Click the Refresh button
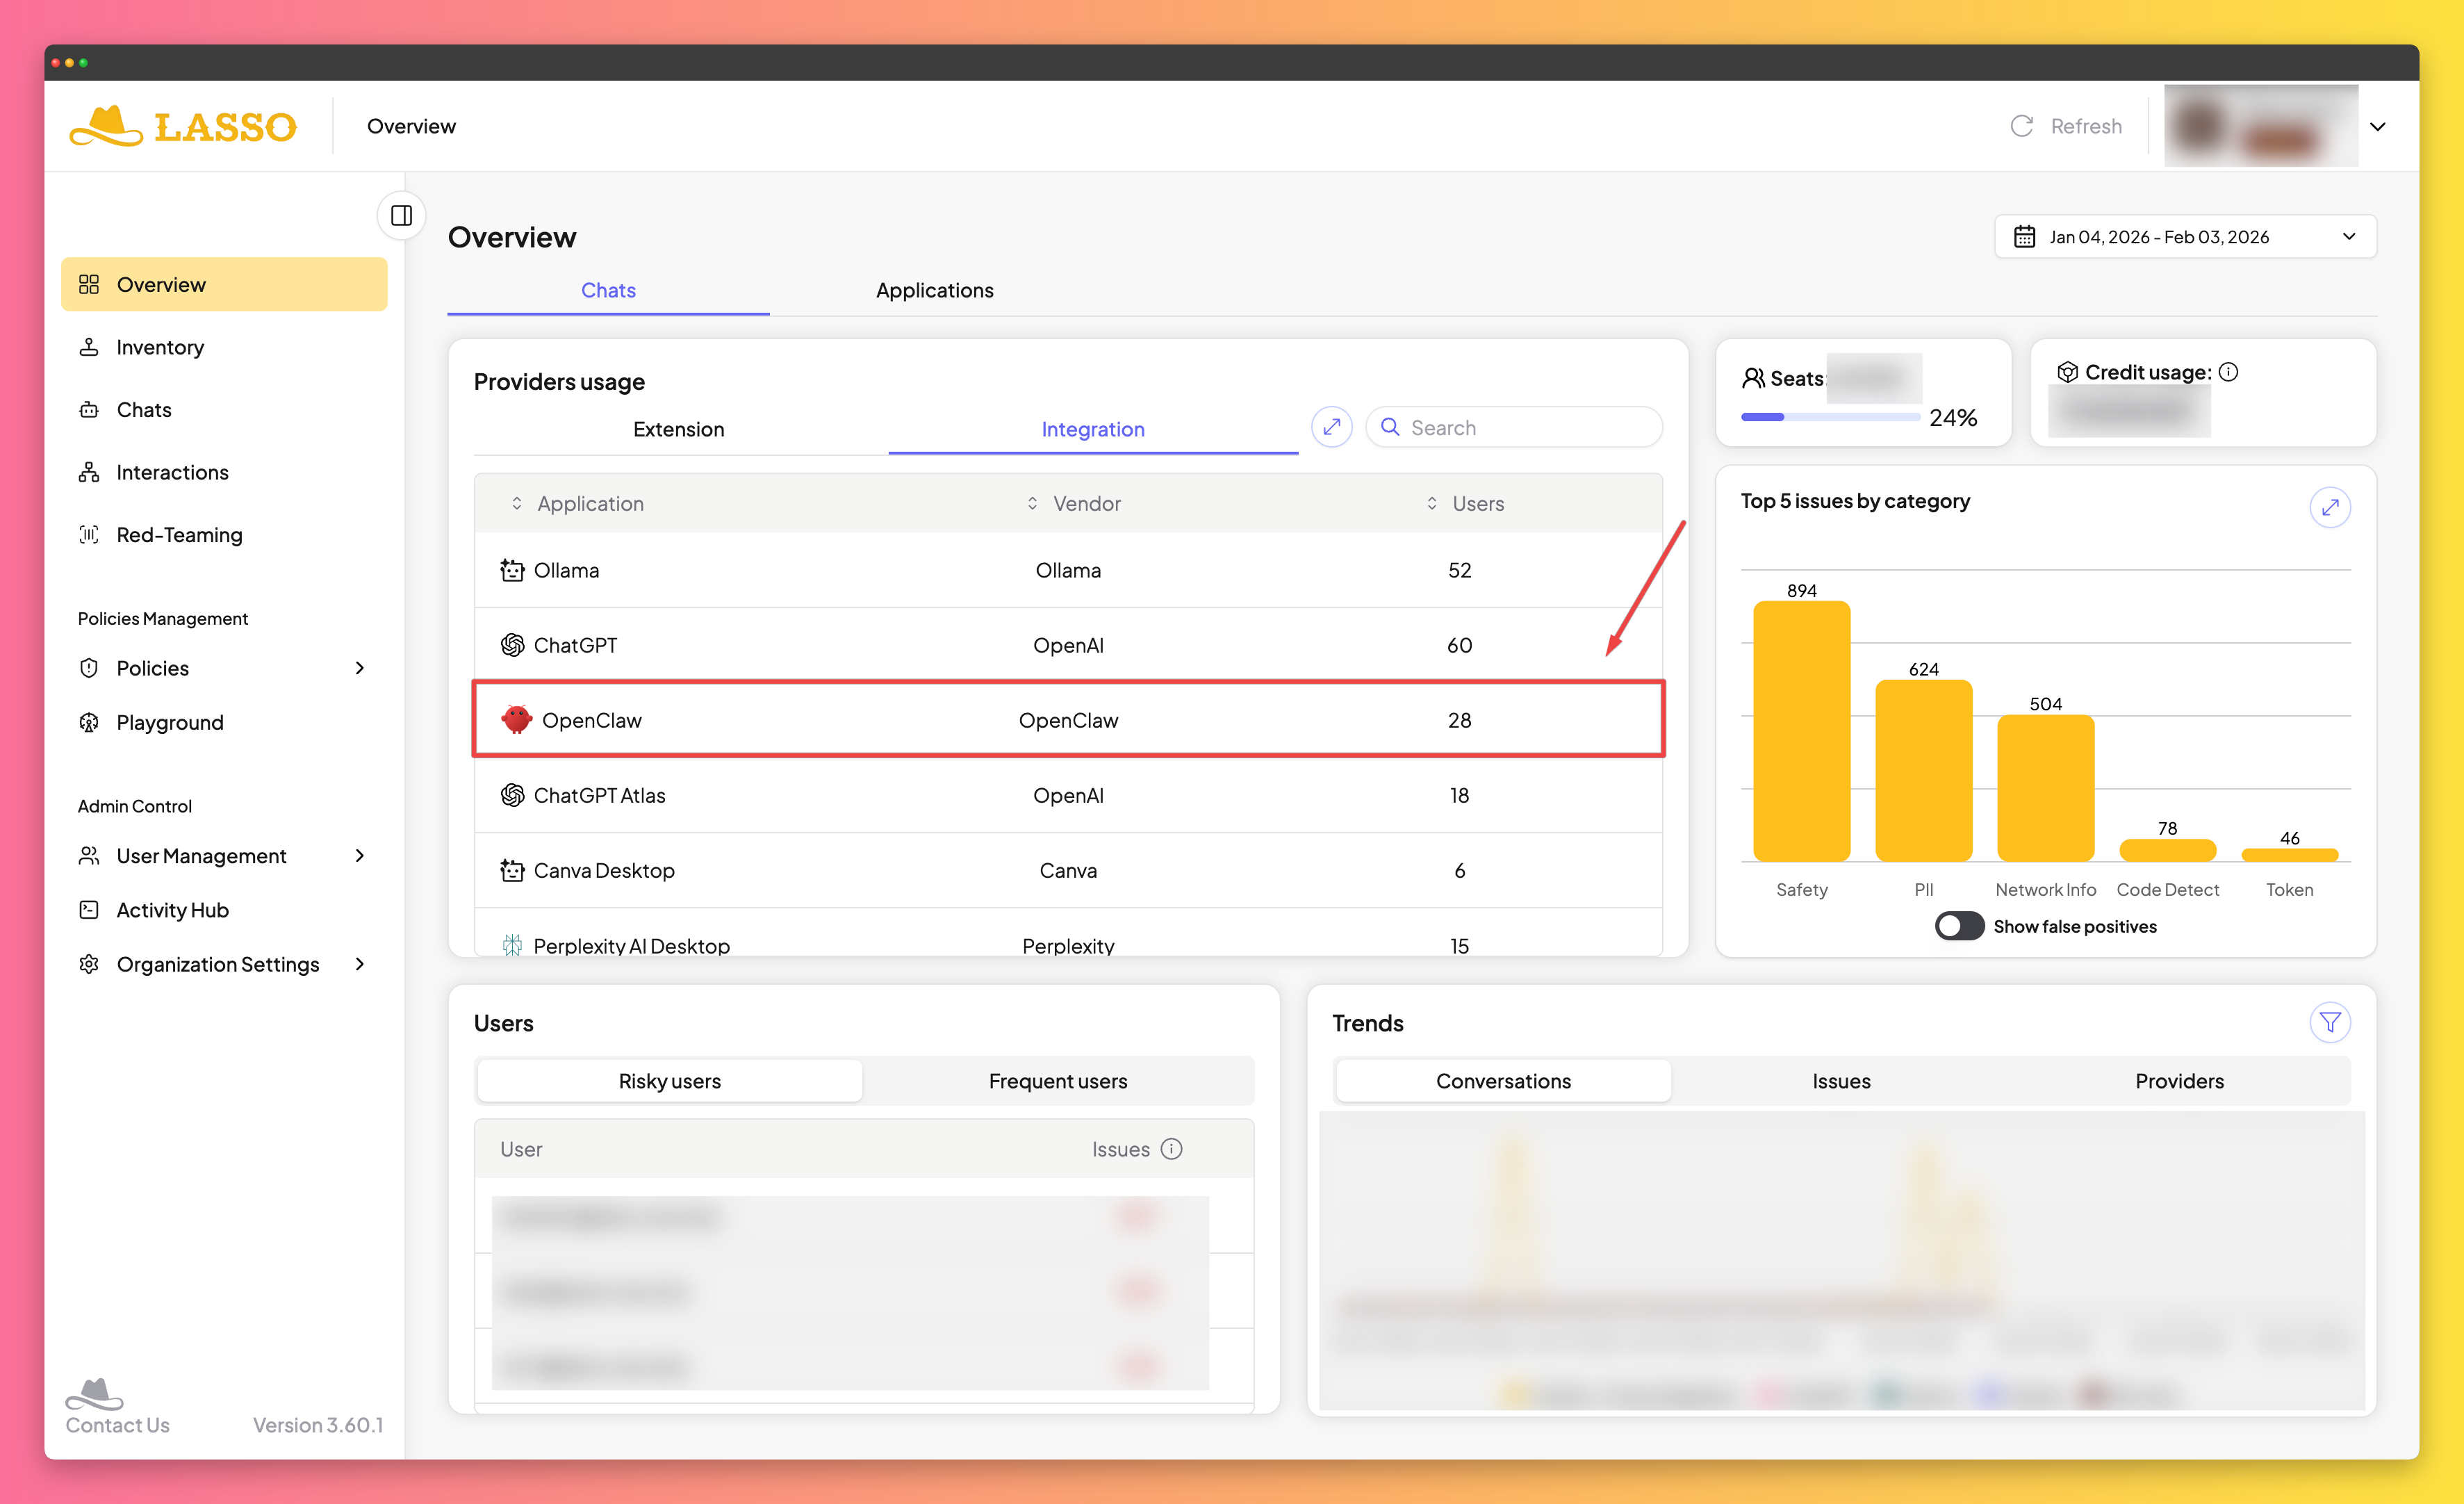 pos(2066,126)
